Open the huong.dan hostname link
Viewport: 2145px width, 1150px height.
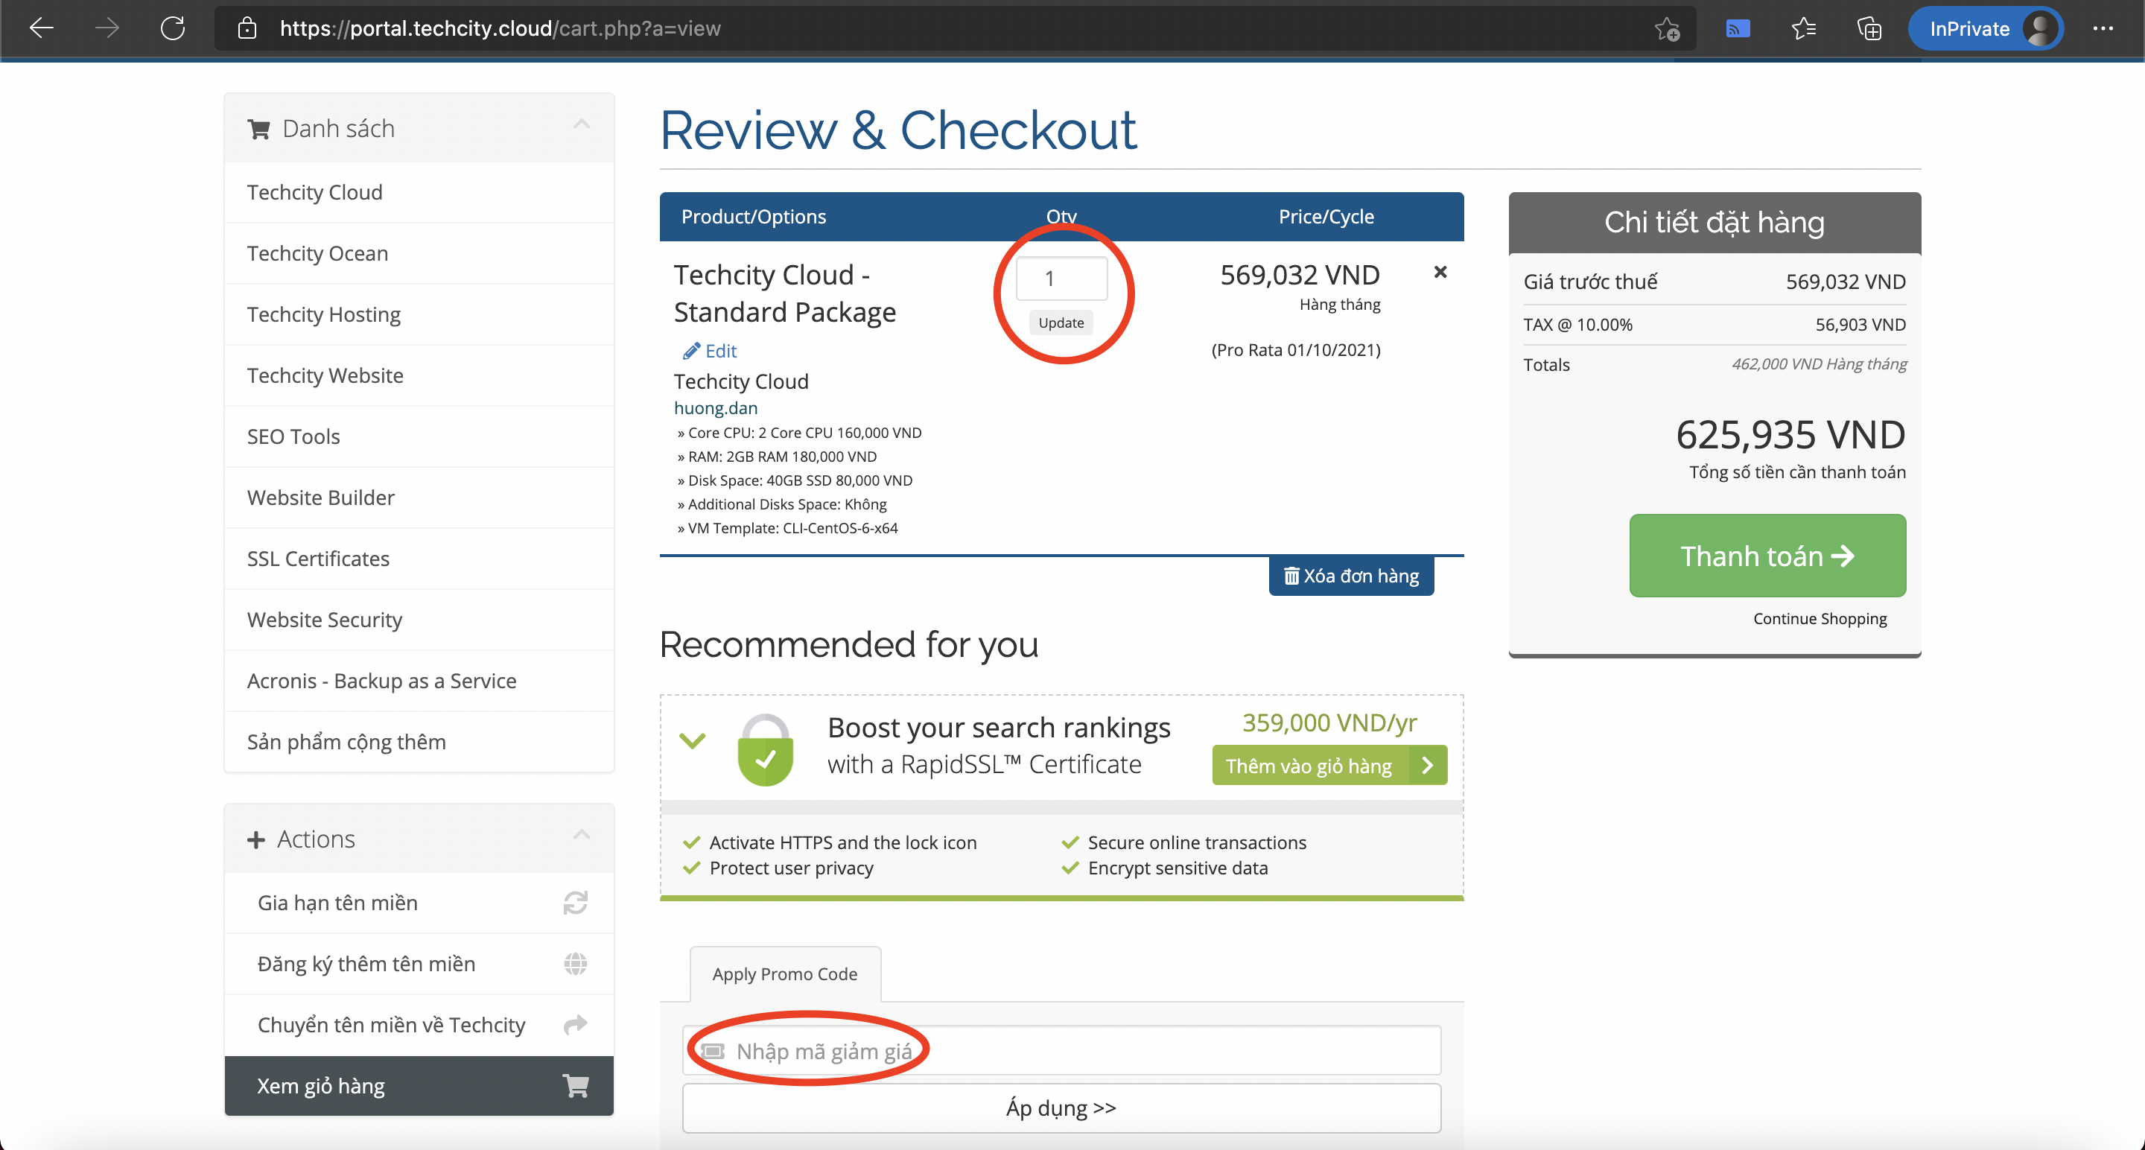pyautogui.click(x=716, y=408)
